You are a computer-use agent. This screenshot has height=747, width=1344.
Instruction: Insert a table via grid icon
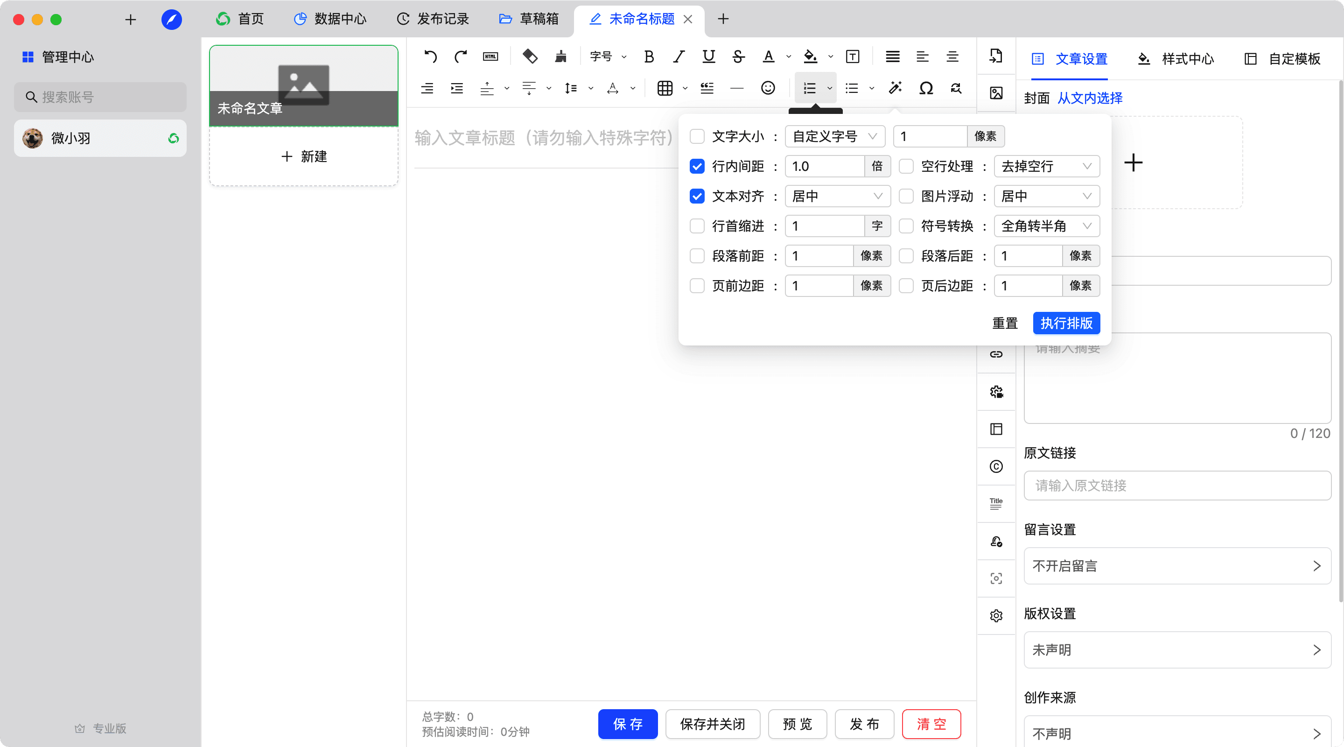(665, 88)
